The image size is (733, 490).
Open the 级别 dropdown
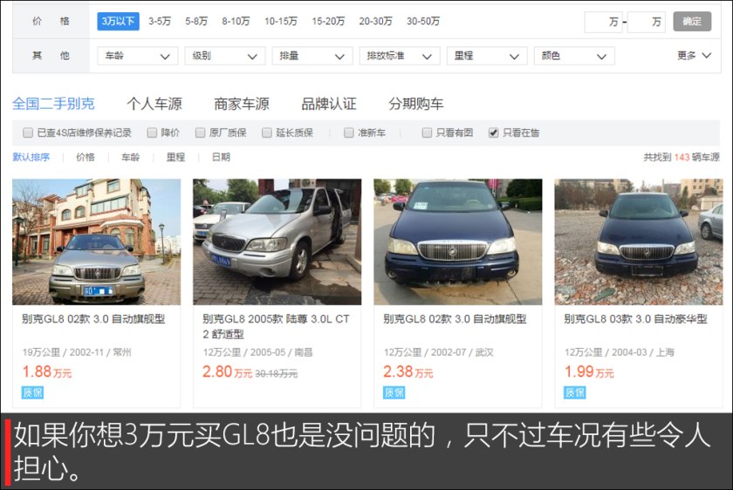(x=225, y=56)
